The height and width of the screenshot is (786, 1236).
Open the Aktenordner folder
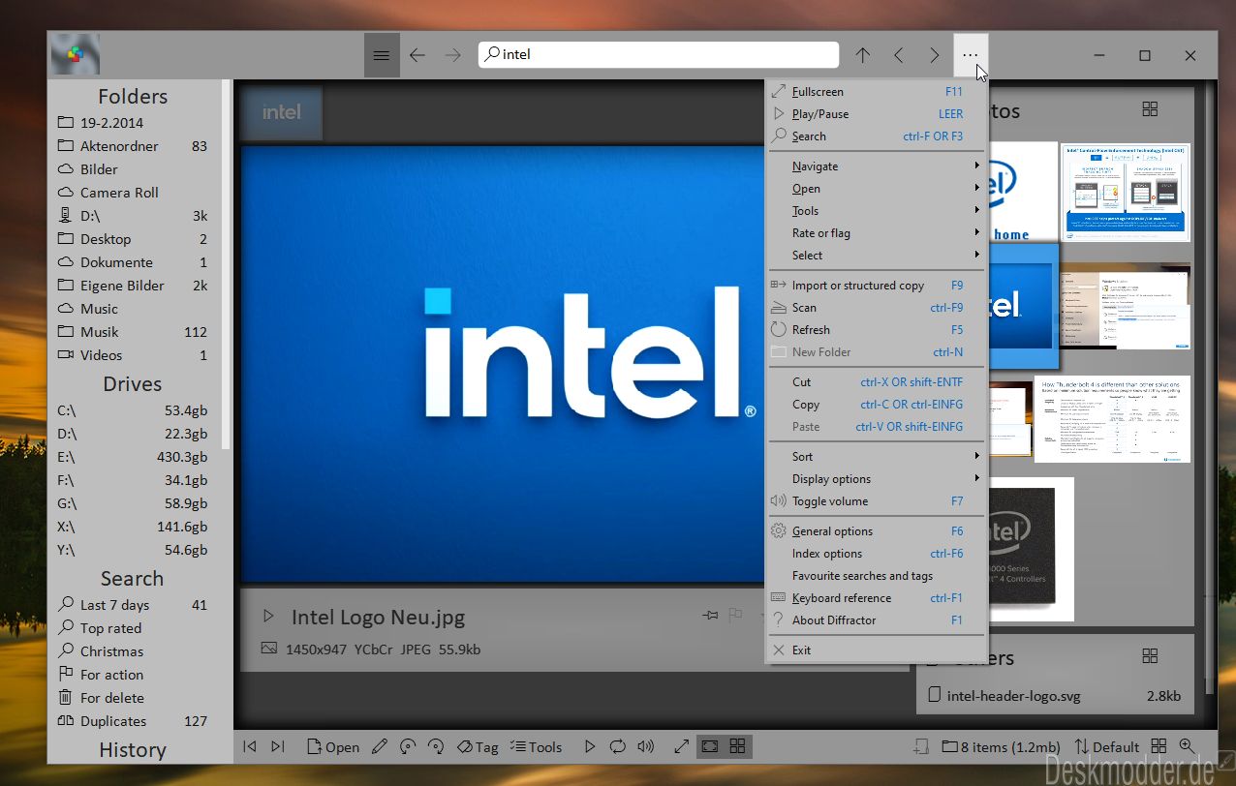coord(133,146)
